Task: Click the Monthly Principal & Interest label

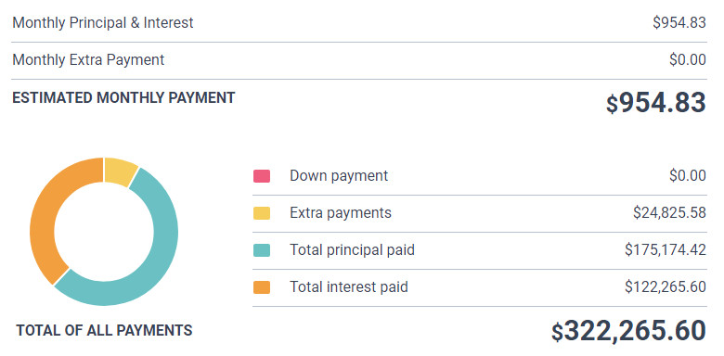Action: (102, 22)
